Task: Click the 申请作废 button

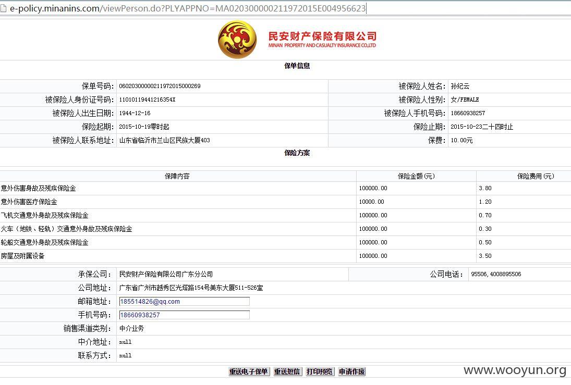Action: 352,371
